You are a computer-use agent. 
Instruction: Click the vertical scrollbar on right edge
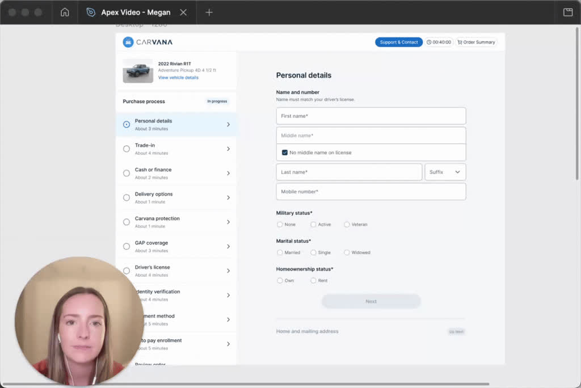[578, 104]
